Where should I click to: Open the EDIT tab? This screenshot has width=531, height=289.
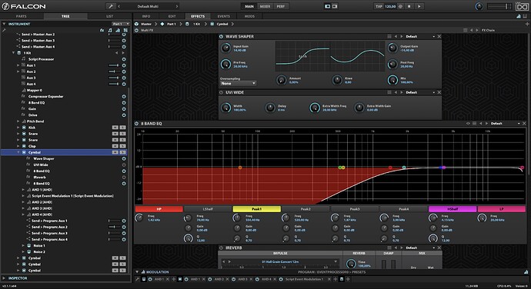click(x=172, y=16)
